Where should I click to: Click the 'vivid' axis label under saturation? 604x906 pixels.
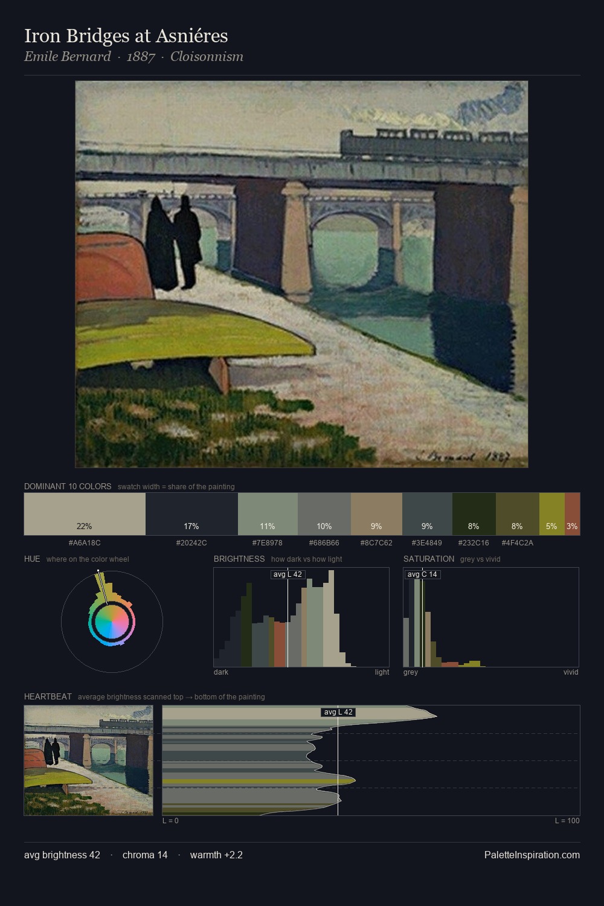tap(571, 672)
